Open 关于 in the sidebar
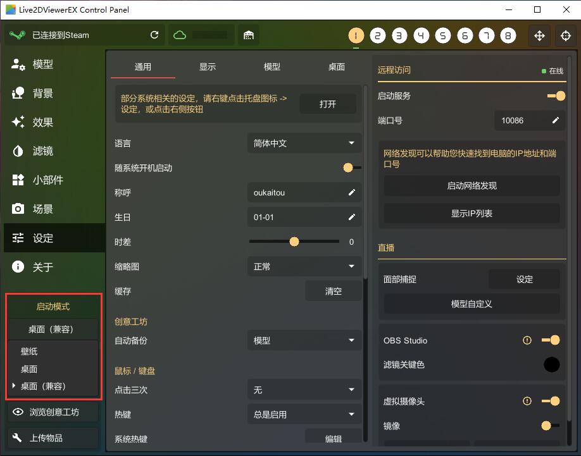Viewport: 581px width, 456px height. [x=54, y=266]
